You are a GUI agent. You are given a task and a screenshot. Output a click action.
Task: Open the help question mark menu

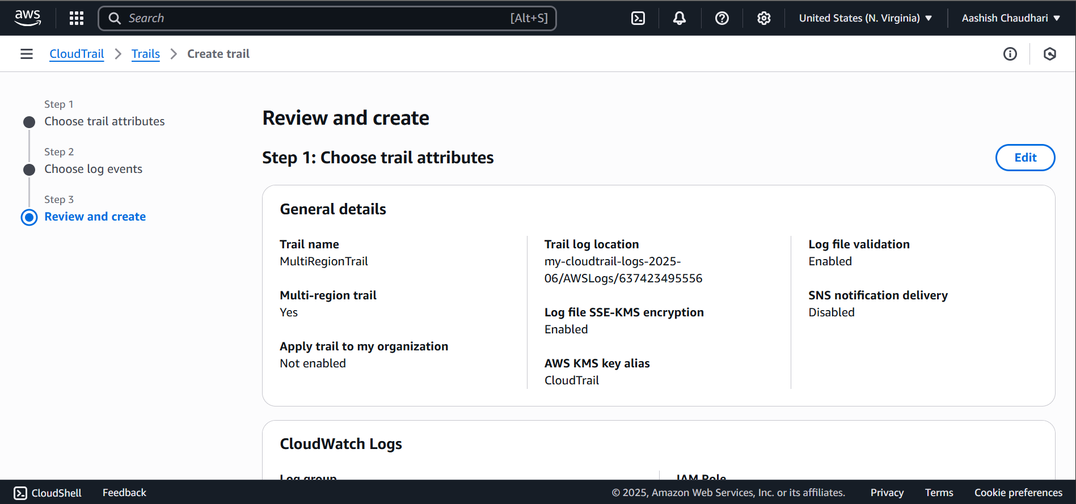point(722,18)
